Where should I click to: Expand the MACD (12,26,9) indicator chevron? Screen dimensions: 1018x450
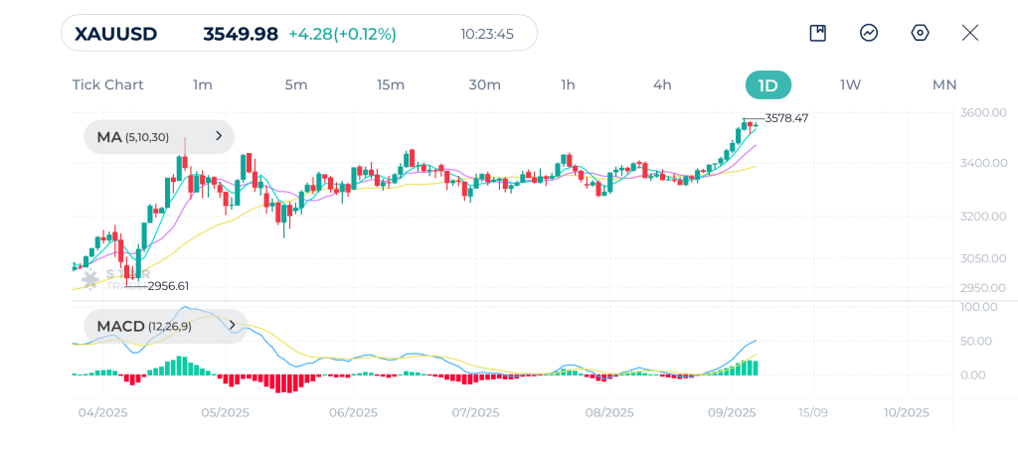[x=232, y=325]
